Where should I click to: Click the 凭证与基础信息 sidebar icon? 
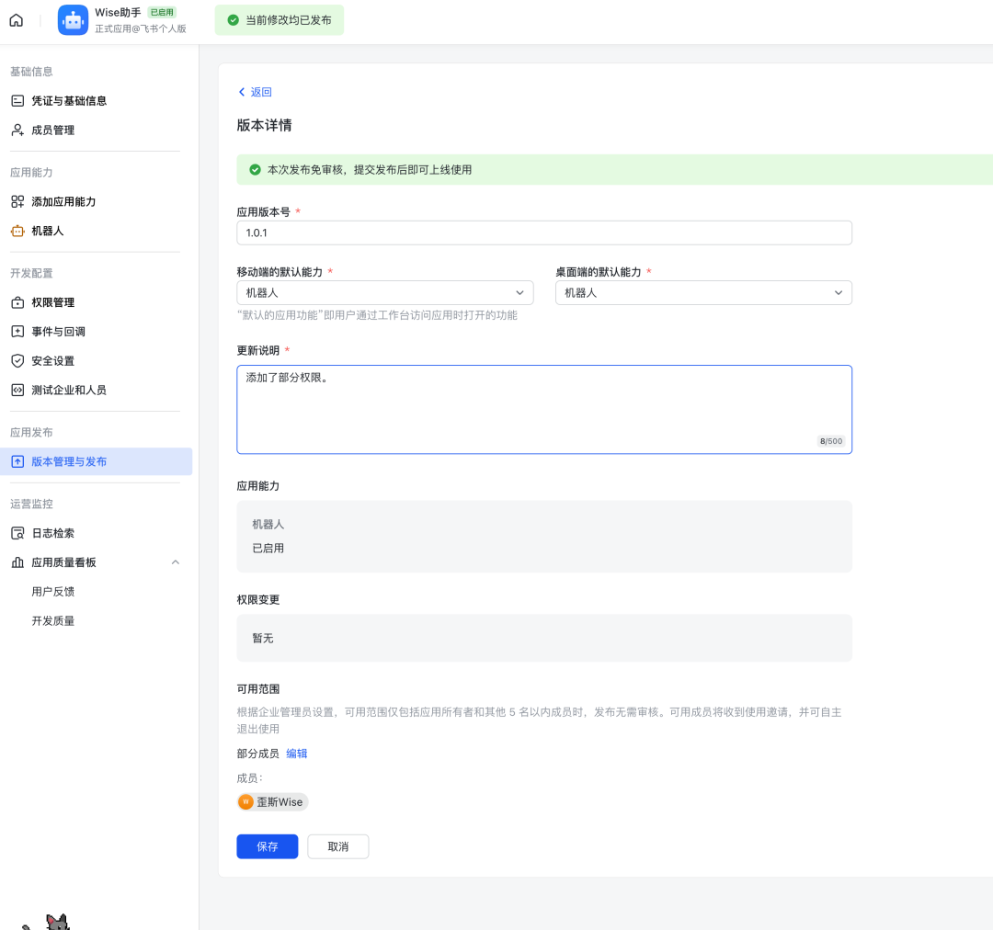click(17, 101)
